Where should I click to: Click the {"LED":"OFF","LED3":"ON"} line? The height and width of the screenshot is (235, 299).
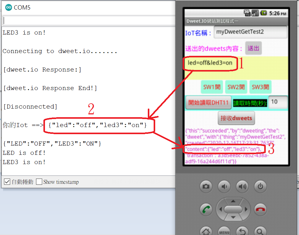point(52,143)
